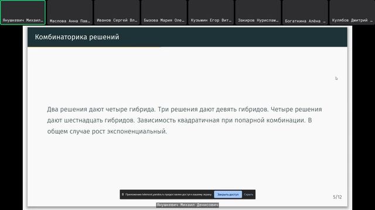Click the slide title 'Комбинаторика решений'
The width and height of the screenshot is (375, 210).
point(77,37)
